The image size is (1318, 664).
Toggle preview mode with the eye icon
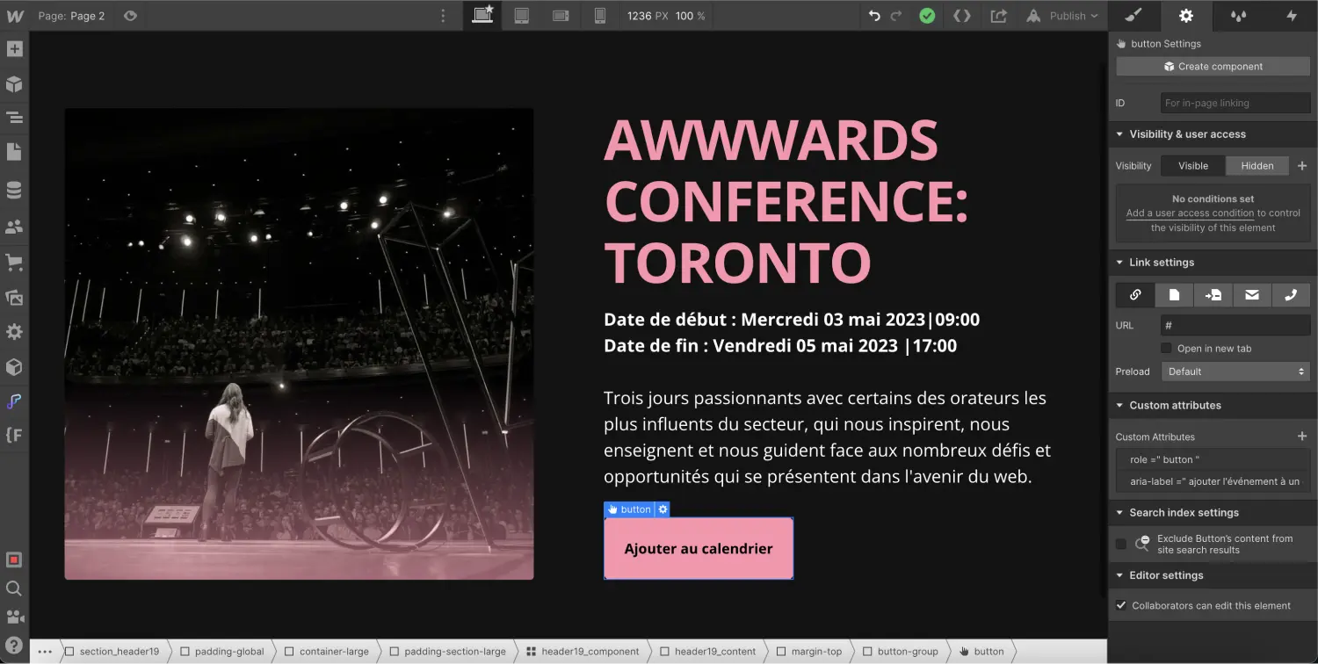pos(130,16)
